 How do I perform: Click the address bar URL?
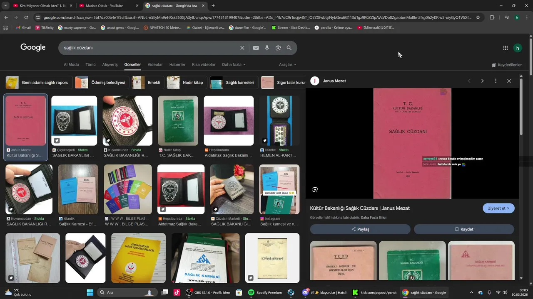click(257, 17)
